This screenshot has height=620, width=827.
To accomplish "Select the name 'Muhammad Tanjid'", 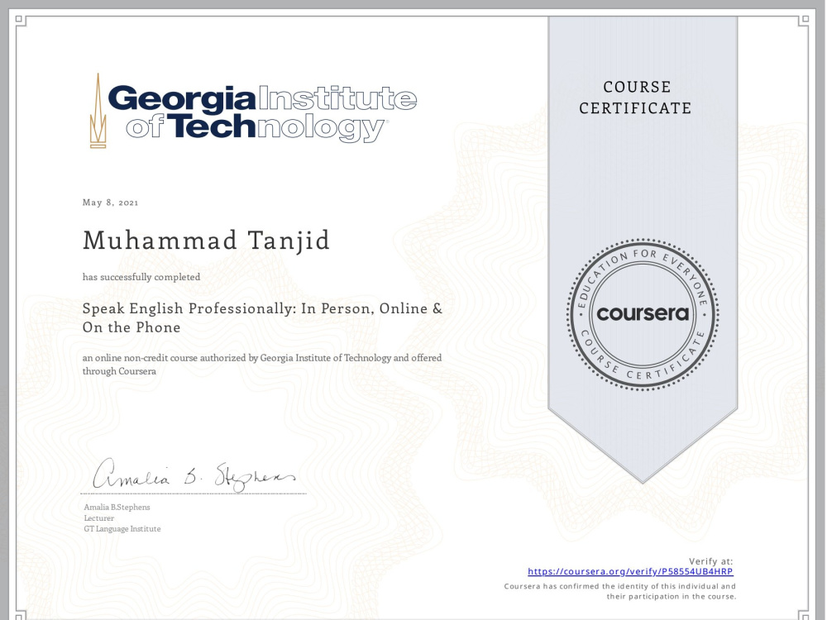I will point(206,241).
